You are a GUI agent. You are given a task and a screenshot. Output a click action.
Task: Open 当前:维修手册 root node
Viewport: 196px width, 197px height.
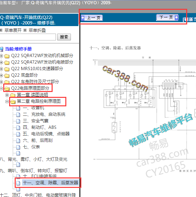tap(18, 49)
